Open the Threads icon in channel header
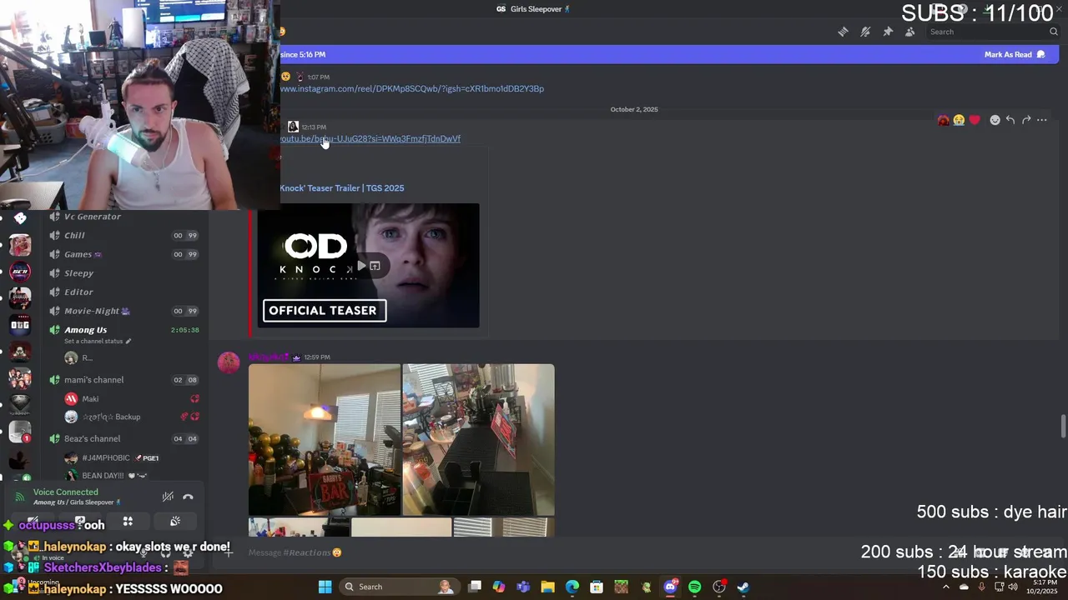The width and height of the screenshot is (1068, 600). point(844,32)
